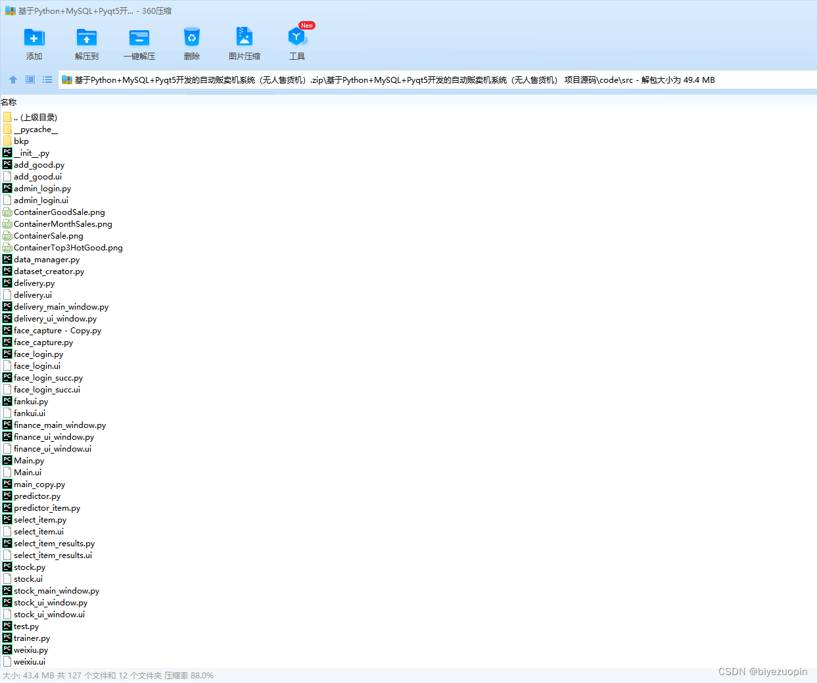The image size is (817, 683).
Task: Select the fankui.py file
Action: (26, 401)
